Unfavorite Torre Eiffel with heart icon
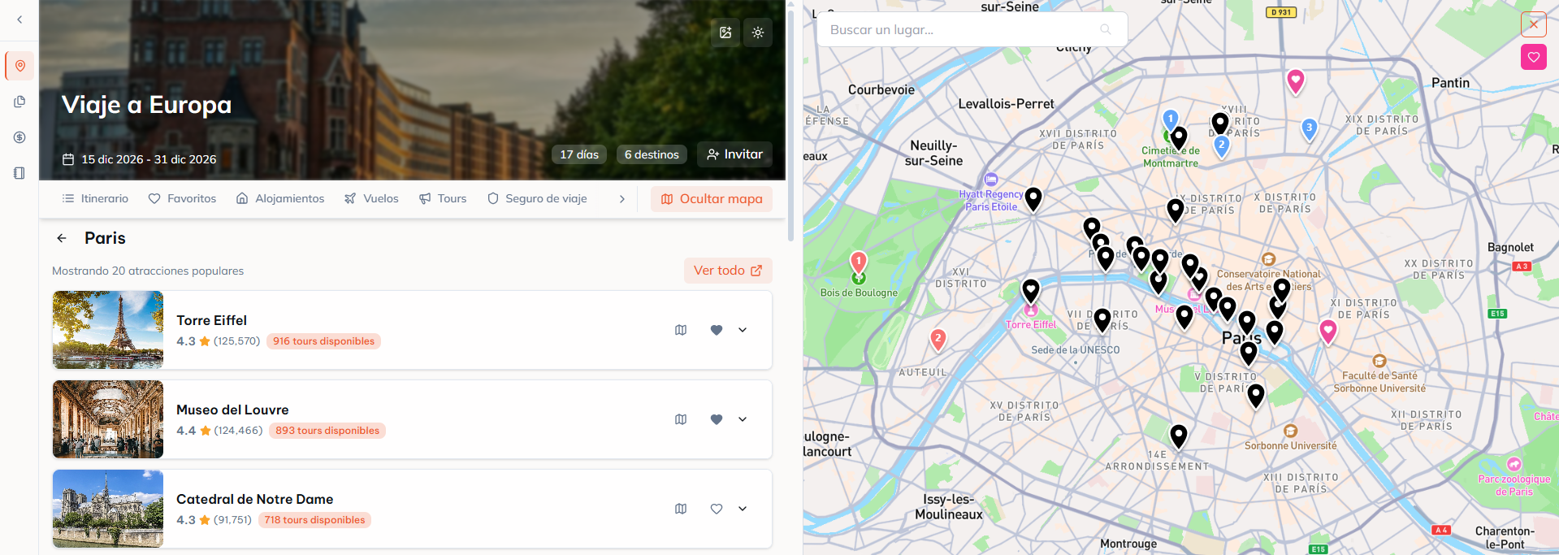 [717, 330]
